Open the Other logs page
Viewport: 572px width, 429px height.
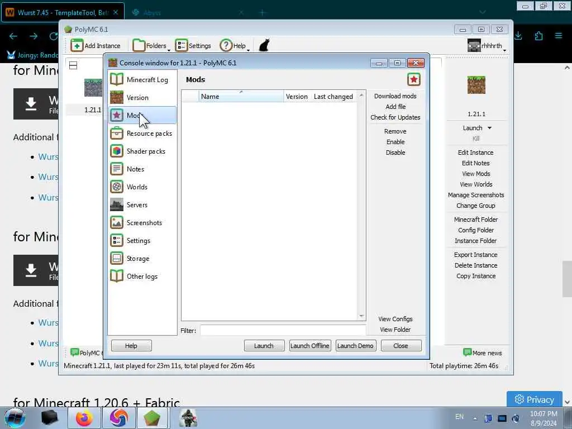tap(142, 276)
